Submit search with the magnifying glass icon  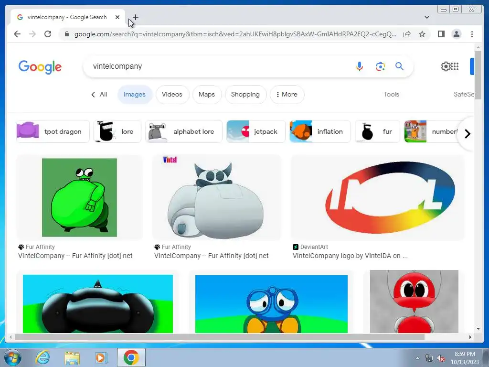[x=400, y=66]
